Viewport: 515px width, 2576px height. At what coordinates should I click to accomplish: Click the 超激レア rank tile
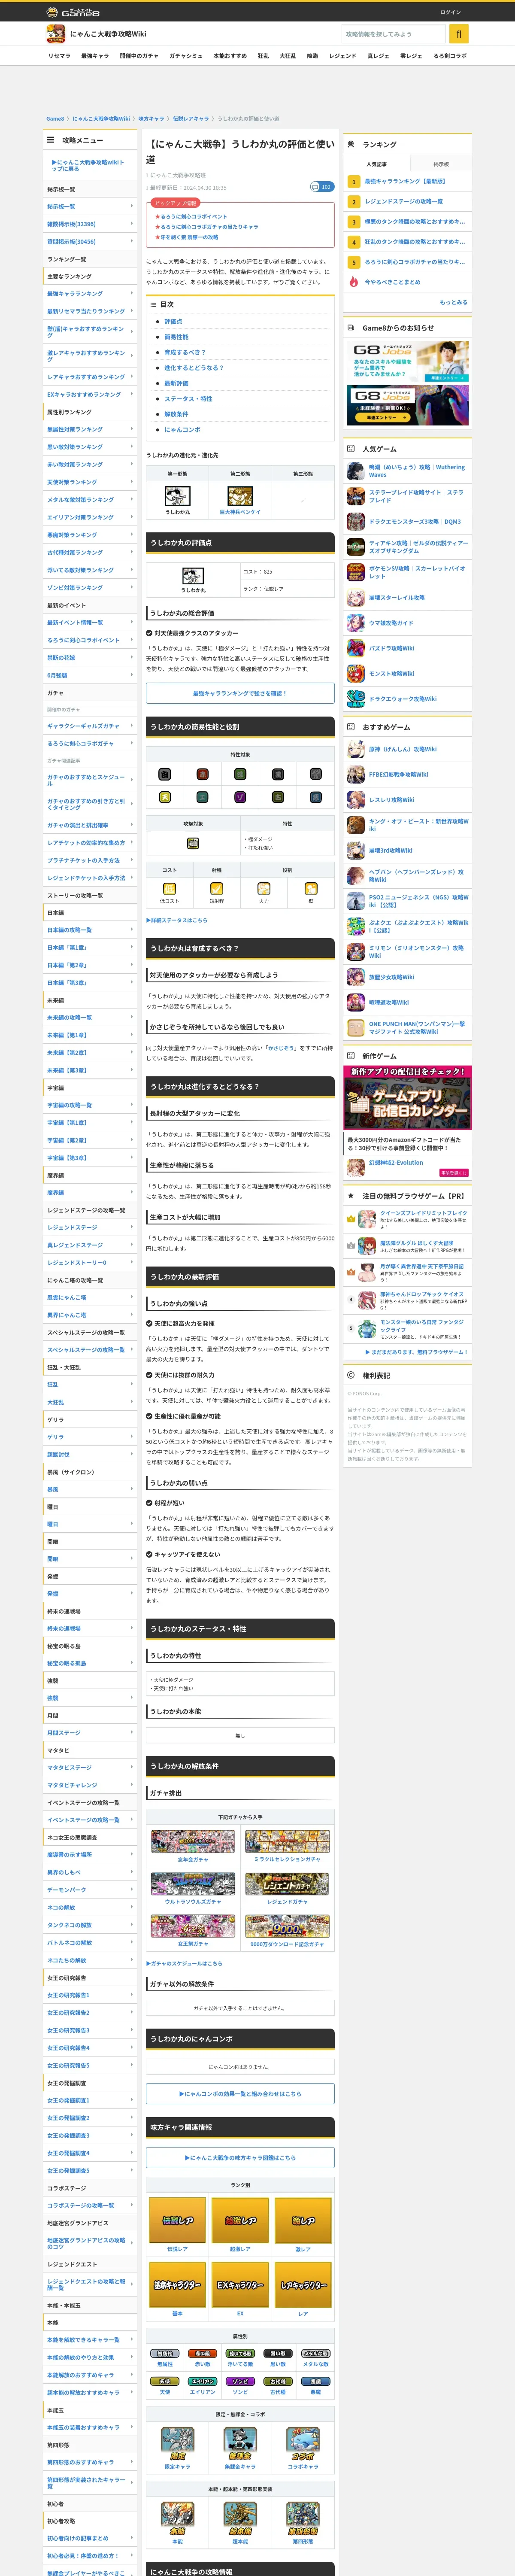click(240, 2220)
